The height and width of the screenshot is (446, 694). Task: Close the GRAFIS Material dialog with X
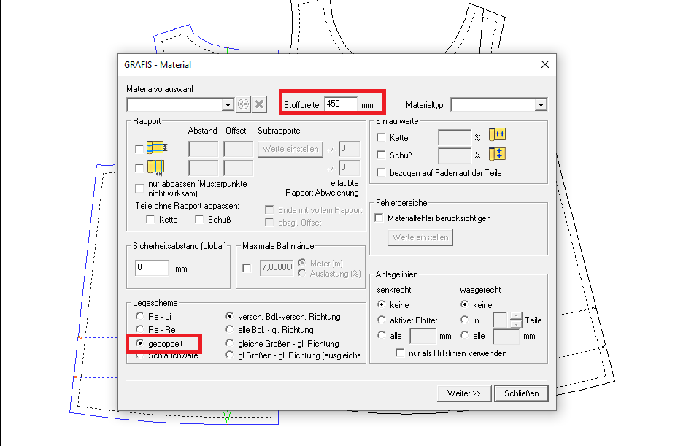(x=545, y=65)
